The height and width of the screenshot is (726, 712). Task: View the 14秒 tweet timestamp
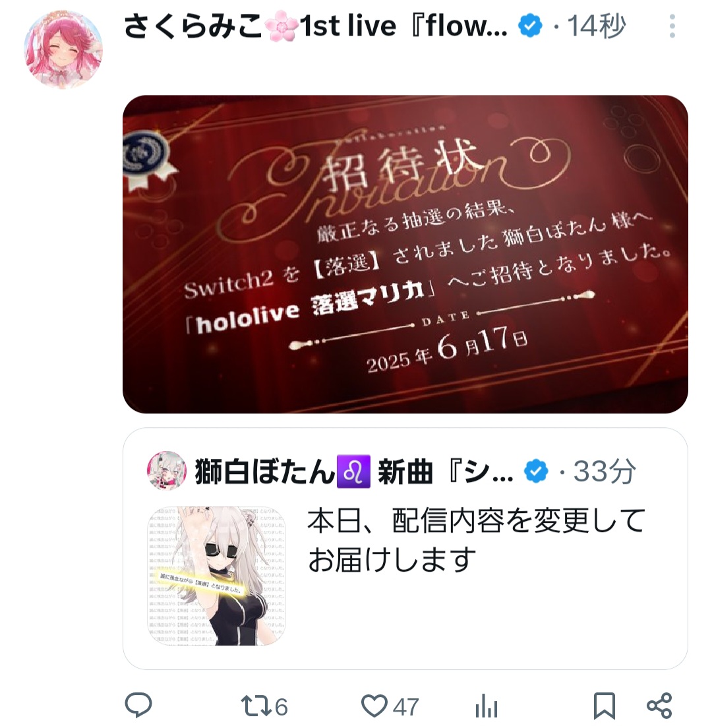(x=597, y=26)
